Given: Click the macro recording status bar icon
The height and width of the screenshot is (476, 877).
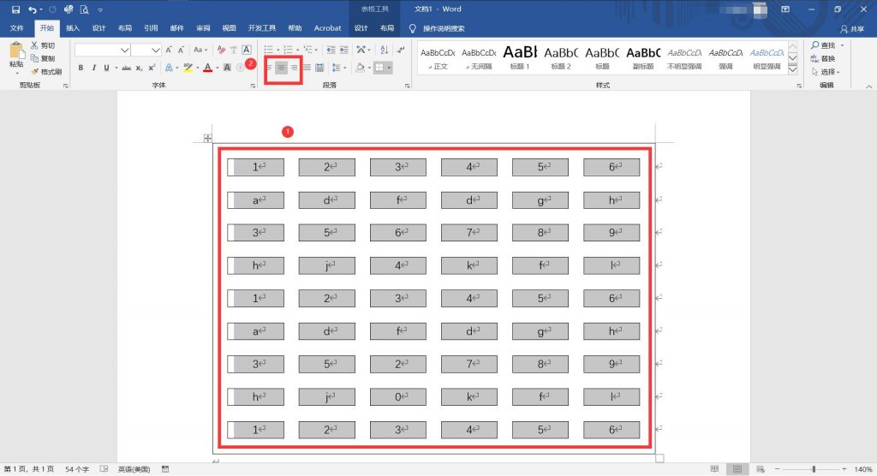Looking at the screenshot, I should click(x=165, y=469).
